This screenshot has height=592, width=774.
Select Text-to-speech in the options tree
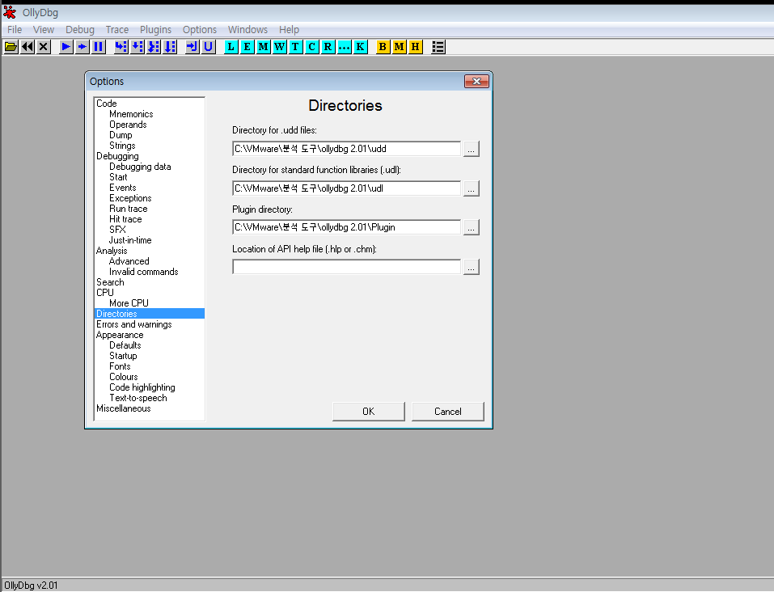(138, 398)
